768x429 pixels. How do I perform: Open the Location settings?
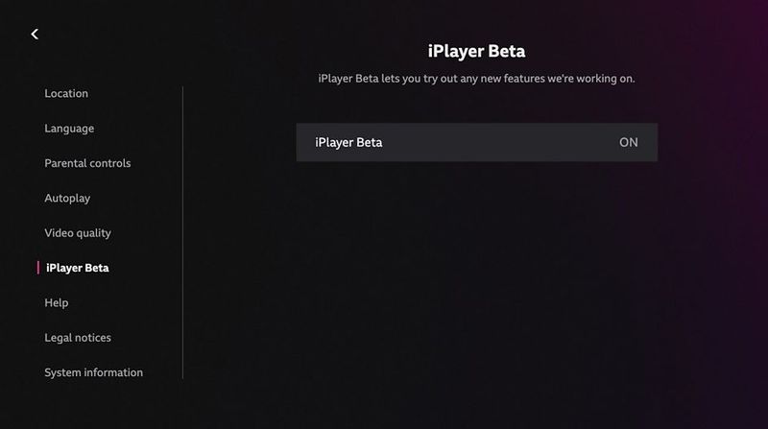coord(66,93)
